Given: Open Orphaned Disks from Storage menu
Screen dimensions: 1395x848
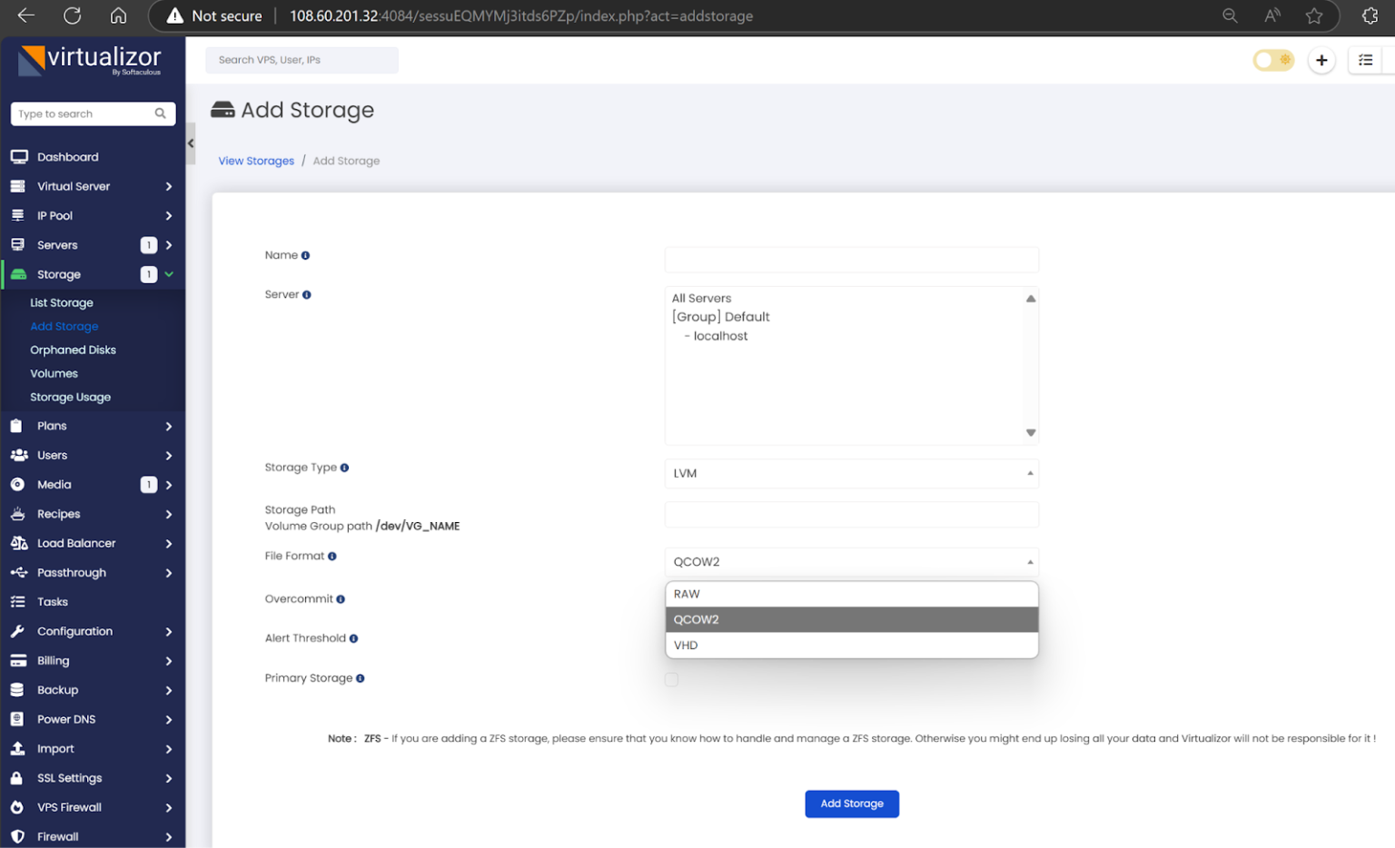Looking at the screenshot, I should pyautogui.click(x=73, y=350).
